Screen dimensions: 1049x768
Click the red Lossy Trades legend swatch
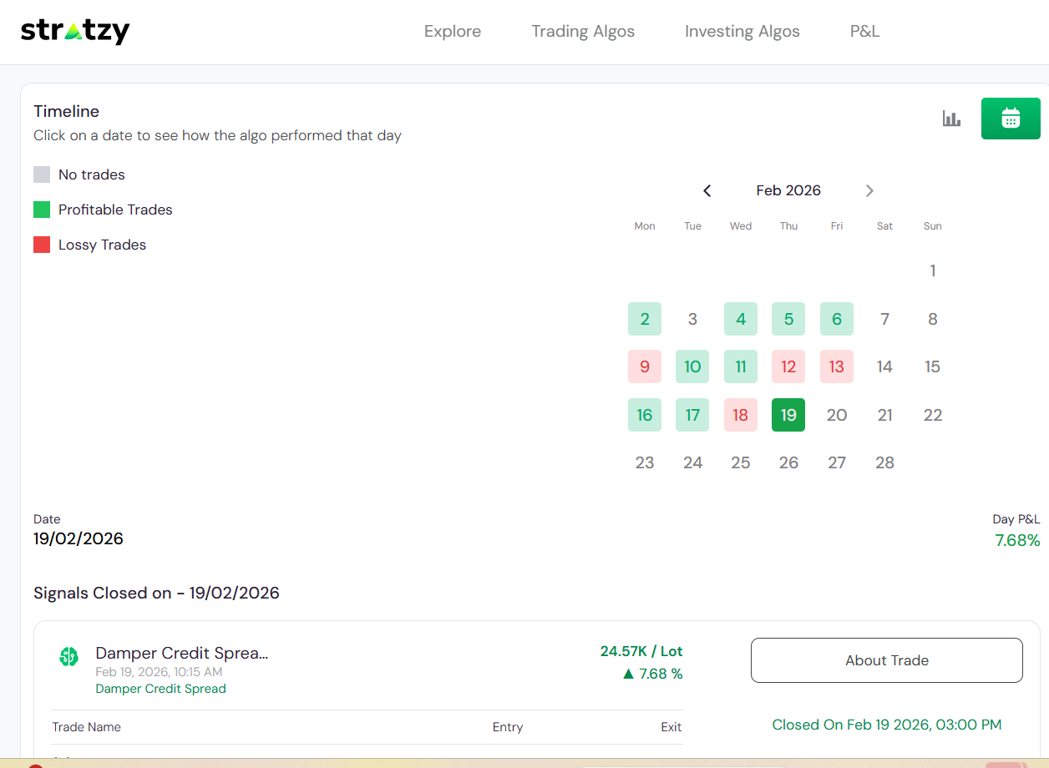pyautogui.click(x=42, y=245)
